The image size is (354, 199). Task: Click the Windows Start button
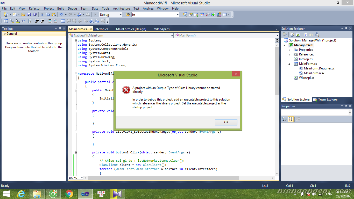click(6, 194)
